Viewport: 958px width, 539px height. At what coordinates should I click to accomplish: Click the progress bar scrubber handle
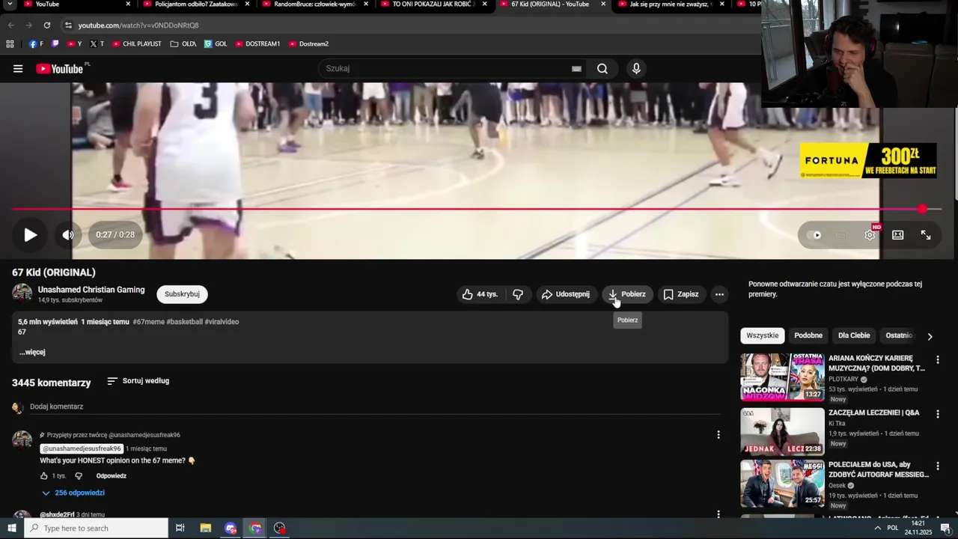point(922,210)
